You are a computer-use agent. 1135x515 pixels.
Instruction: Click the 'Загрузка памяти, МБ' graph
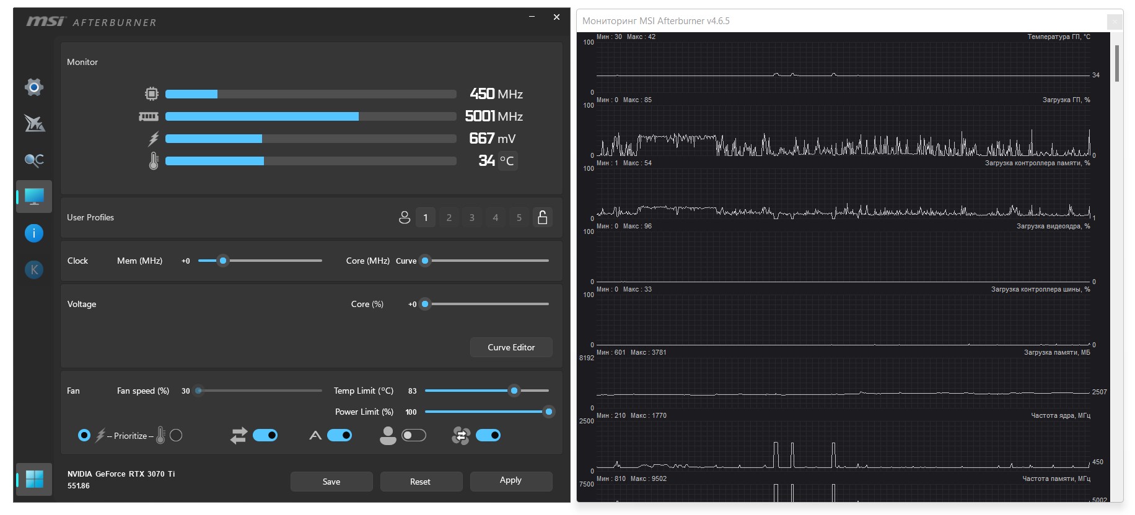coord(843,383)
